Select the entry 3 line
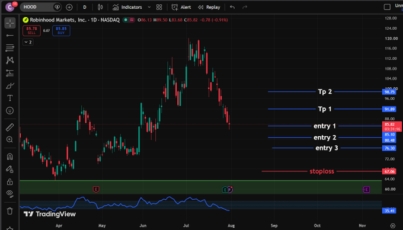The image size is (403, 230). pyautogui.click(x=327, y=148)
